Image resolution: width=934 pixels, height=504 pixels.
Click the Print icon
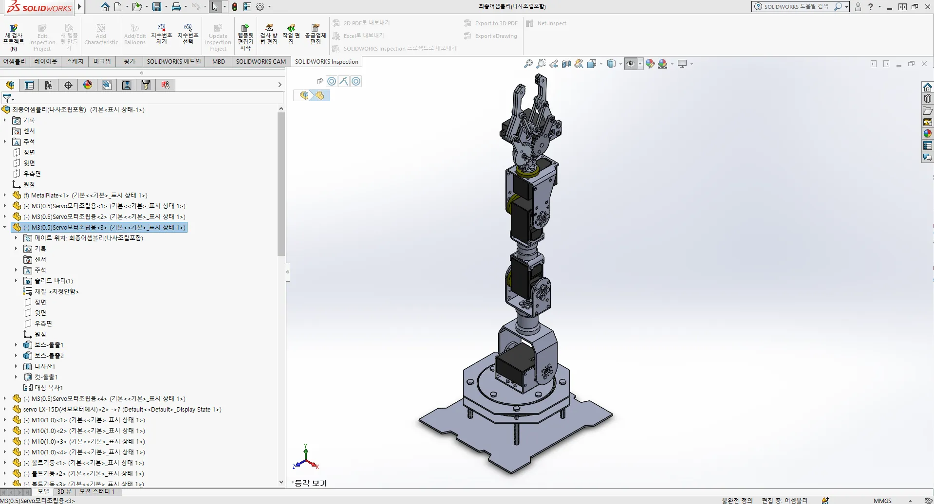[x=176, y=7]
